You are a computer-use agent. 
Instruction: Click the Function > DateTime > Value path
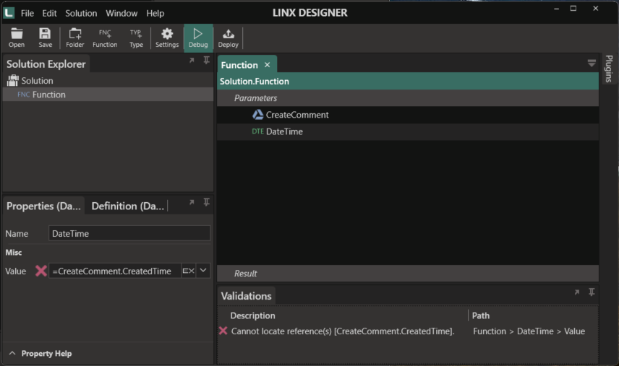[x=529, y=331]
